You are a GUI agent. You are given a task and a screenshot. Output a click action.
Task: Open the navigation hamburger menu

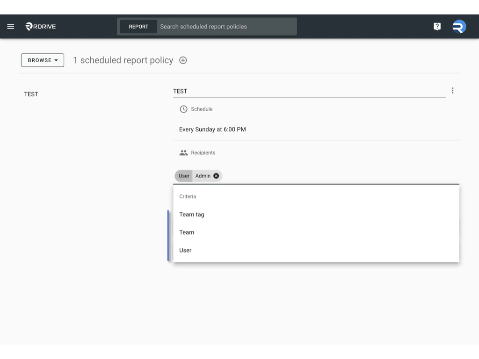(10, 26)
